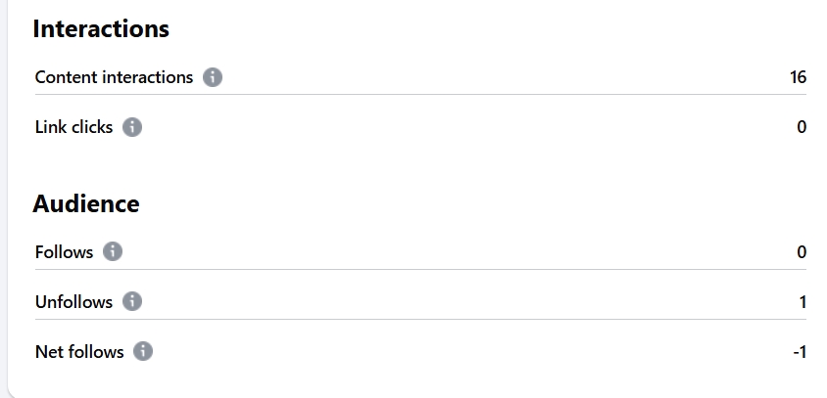
Task: Click the Net follows label
Action: point(79,352)
